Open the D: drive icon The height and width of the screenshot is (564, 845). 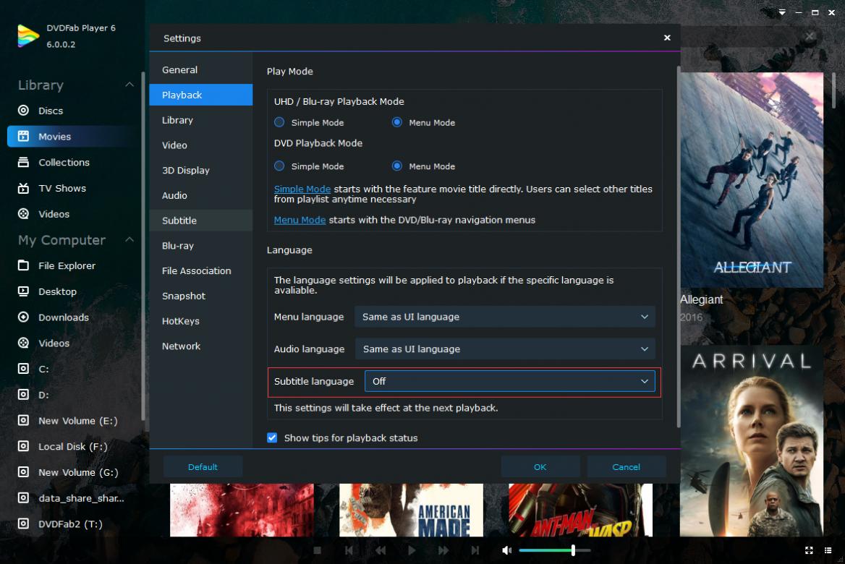(x=23, y=394)
